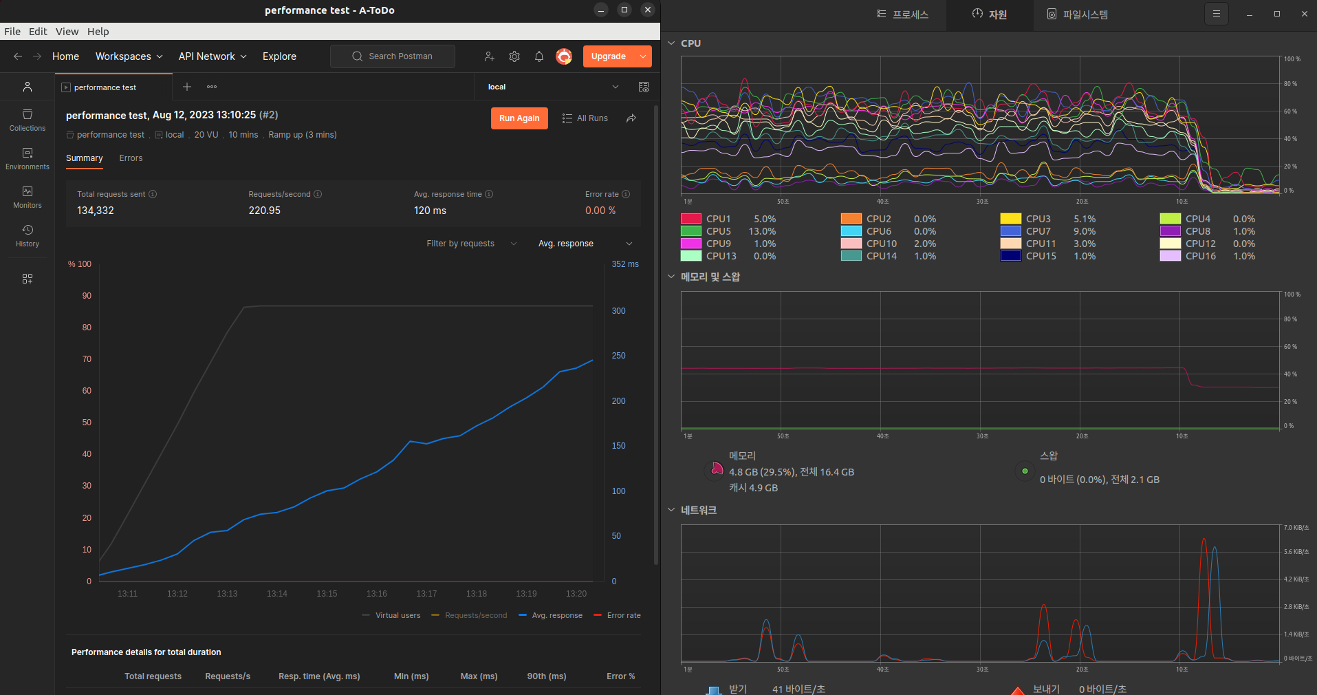Open Collections in Postman sidebar
This screenshot has height=695, width=1317.
pyautogui.click(x=28, y=120)
